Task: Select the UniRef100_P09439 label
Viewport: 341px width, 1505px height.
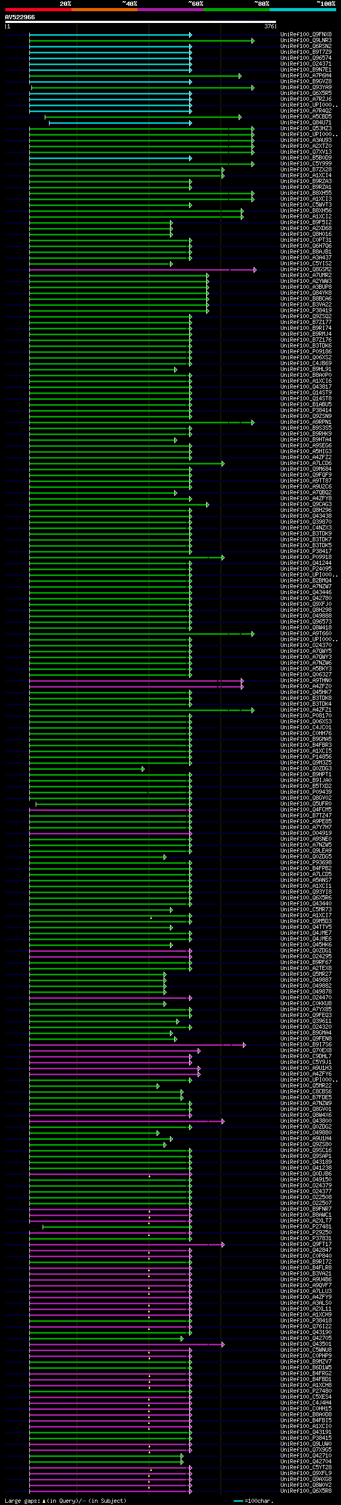Action: (306, 792)
